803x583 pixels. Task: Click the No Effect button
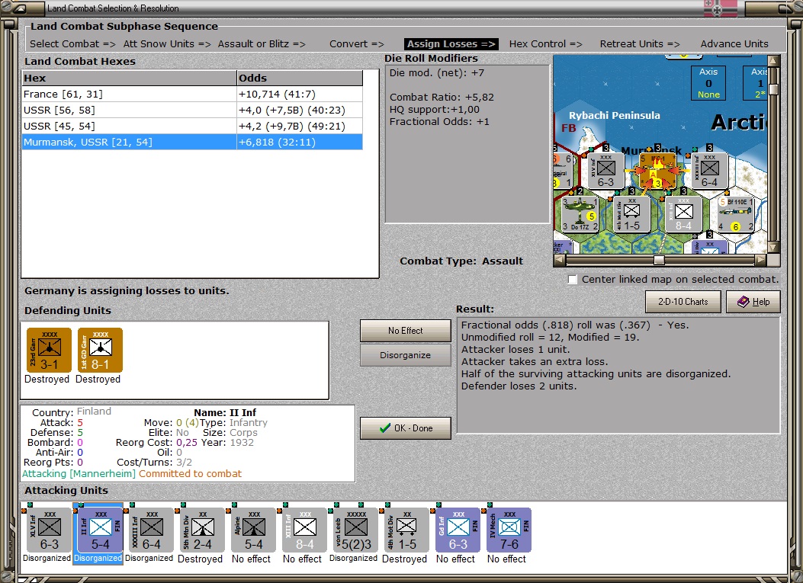406,331
